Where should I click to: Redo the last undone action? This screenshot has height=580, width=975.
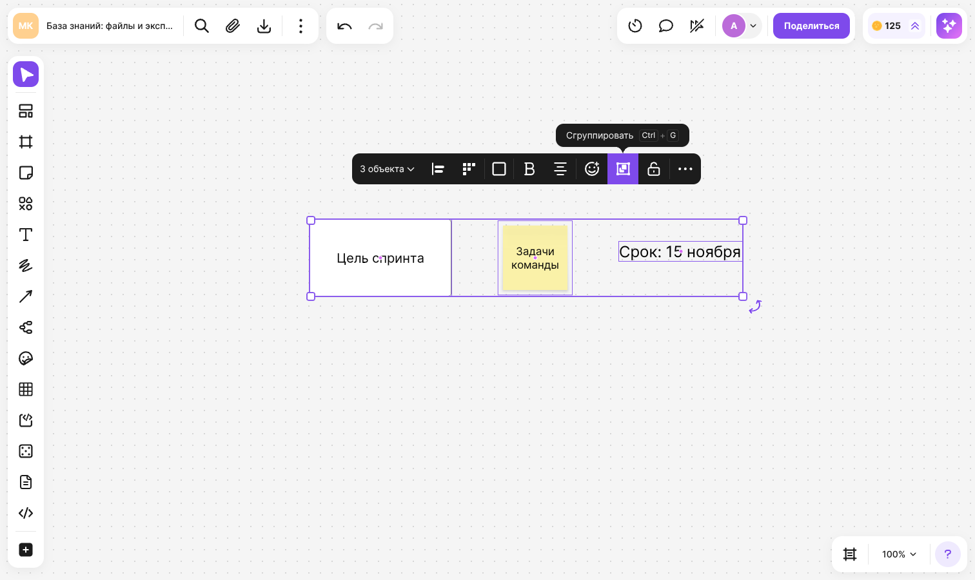[375, 26]
